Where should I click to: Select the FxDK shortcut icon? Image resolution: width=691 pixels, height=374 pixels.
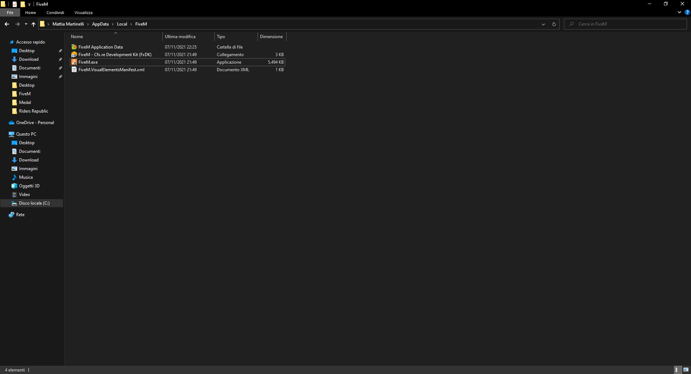pyautogui.click(x=74, y=55)
